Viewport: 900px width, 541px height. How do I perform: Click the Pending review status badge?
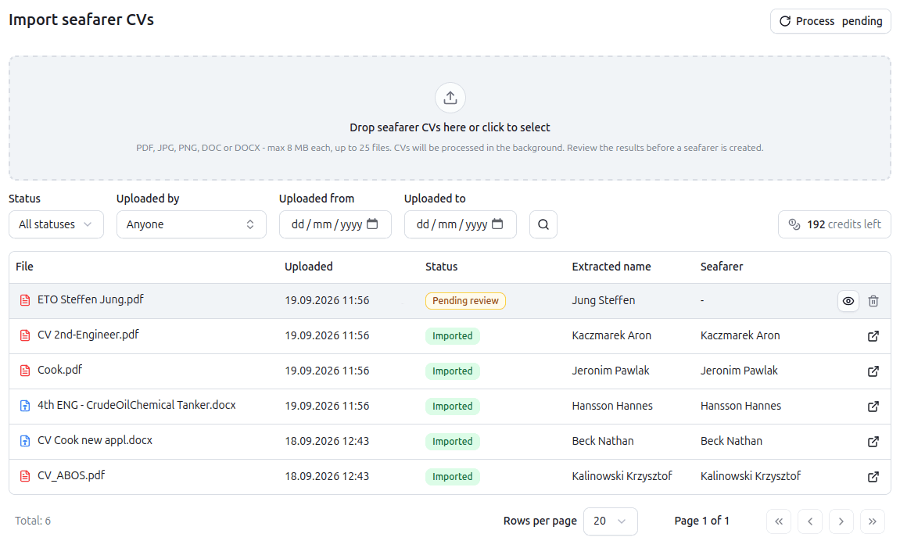(x=465, y=301)
